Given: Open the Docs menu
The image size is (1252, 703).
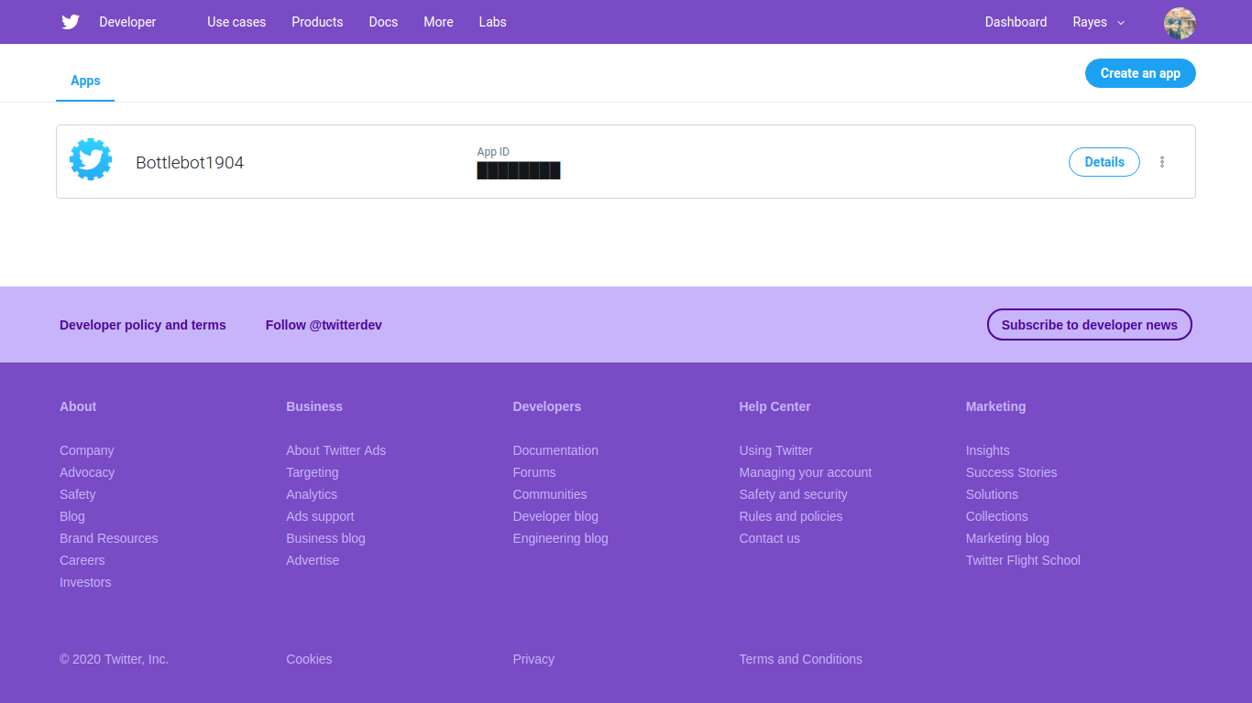Looking at the screenshot, I should (x=383, y=22).
